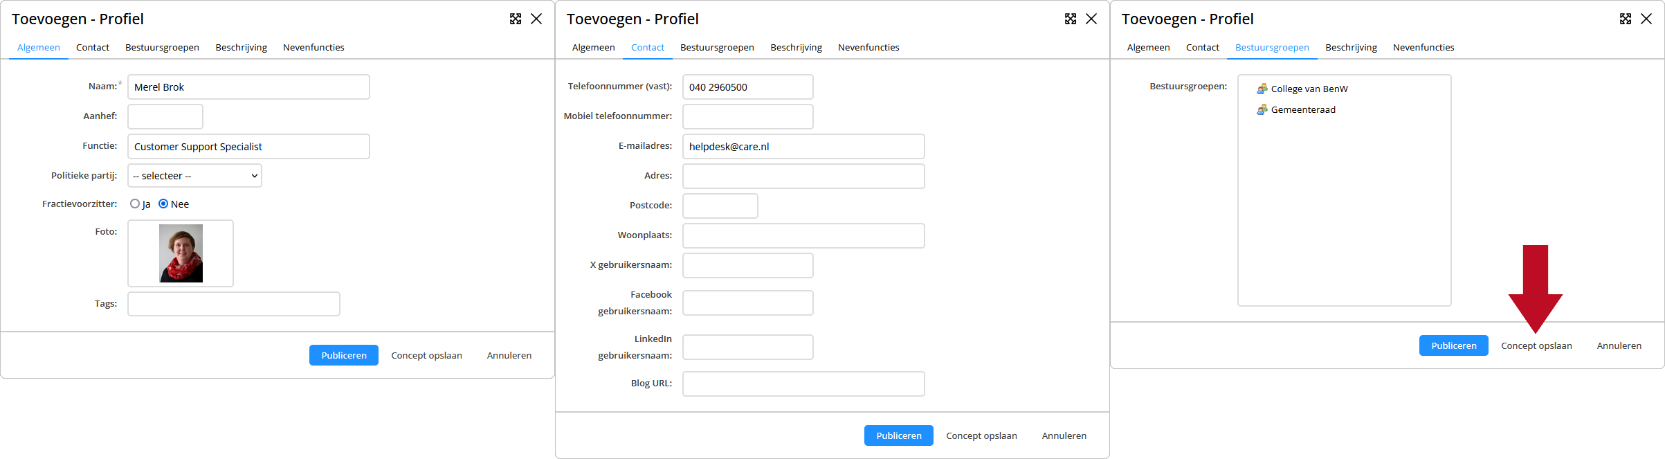
Task: Click Publiceren in the middle dialog
Action: 899,435
